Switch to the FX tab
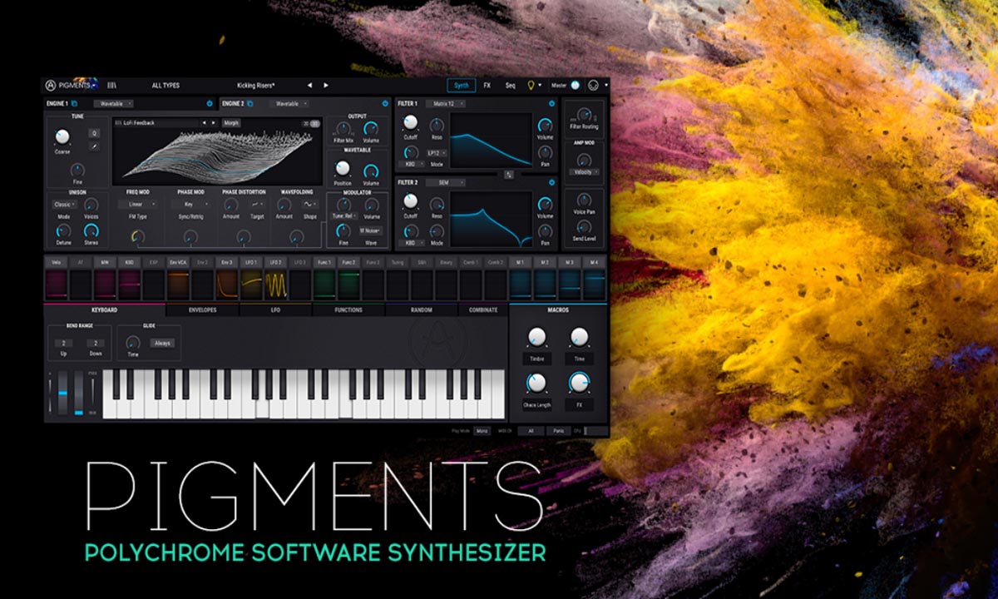 [x=487, y=85]
